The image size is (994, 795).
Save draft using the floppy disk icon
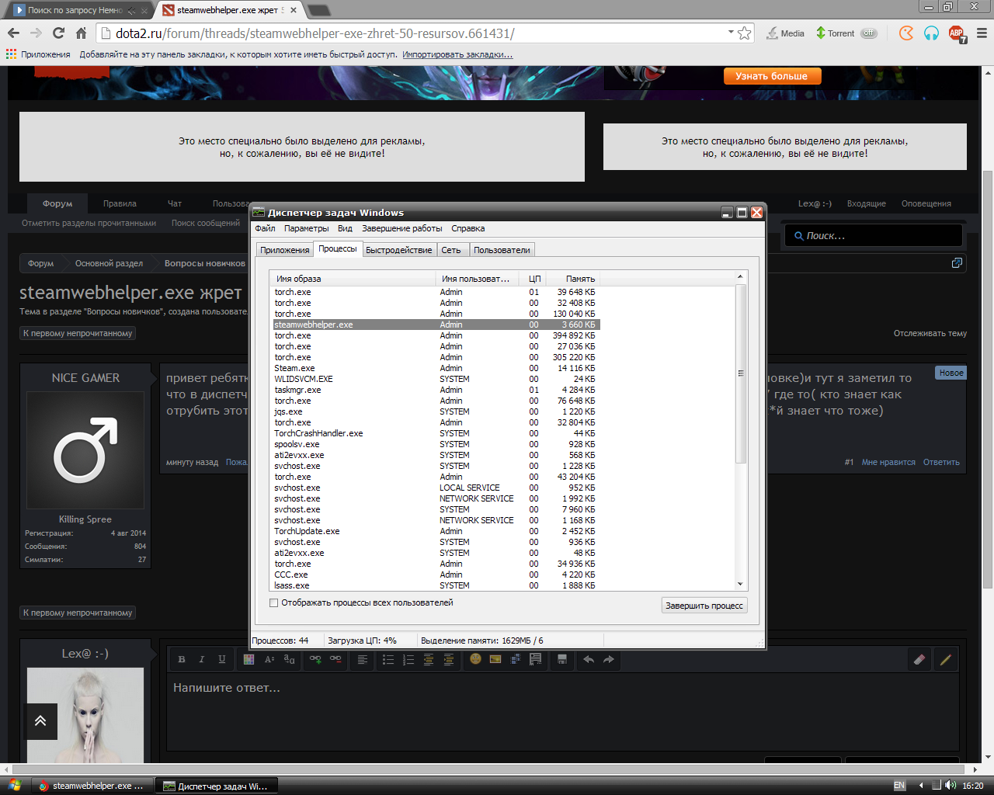click(x=562, y=659)
